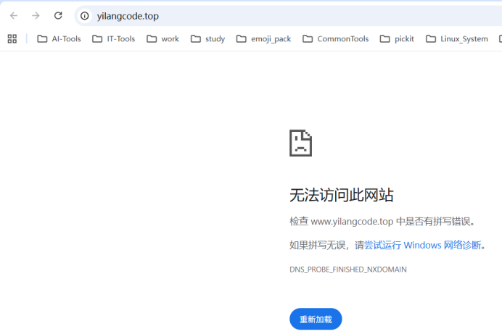Open the CommonTools bookmark folder

pyautogui.click(x=336, y=38)
